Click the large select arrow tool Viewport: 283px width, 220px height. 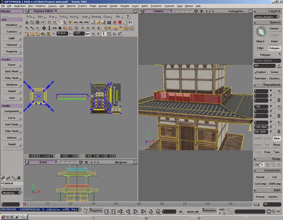tap(261, 32)
